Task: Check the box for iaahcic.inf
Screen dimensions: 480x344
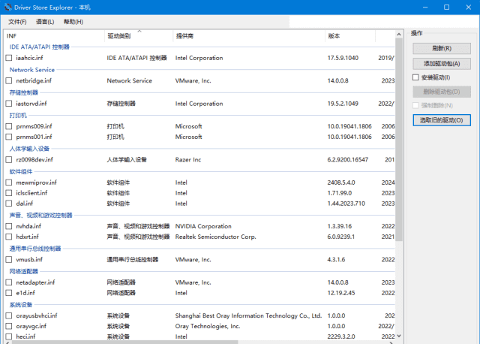Action: click(x=9, y=58)
